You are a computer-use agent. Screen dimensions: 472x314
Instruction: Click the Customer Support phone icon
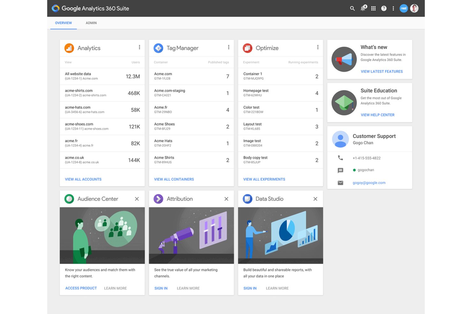pos(340,158)
